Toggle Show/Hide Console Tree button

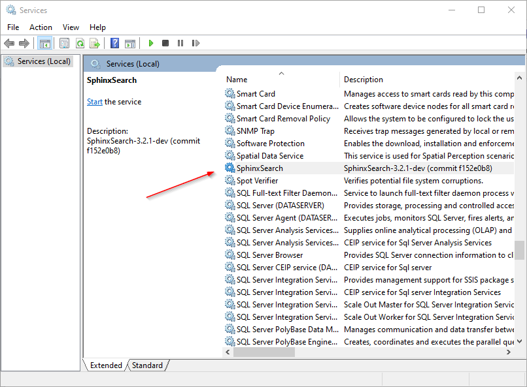(x=44, y=43)
